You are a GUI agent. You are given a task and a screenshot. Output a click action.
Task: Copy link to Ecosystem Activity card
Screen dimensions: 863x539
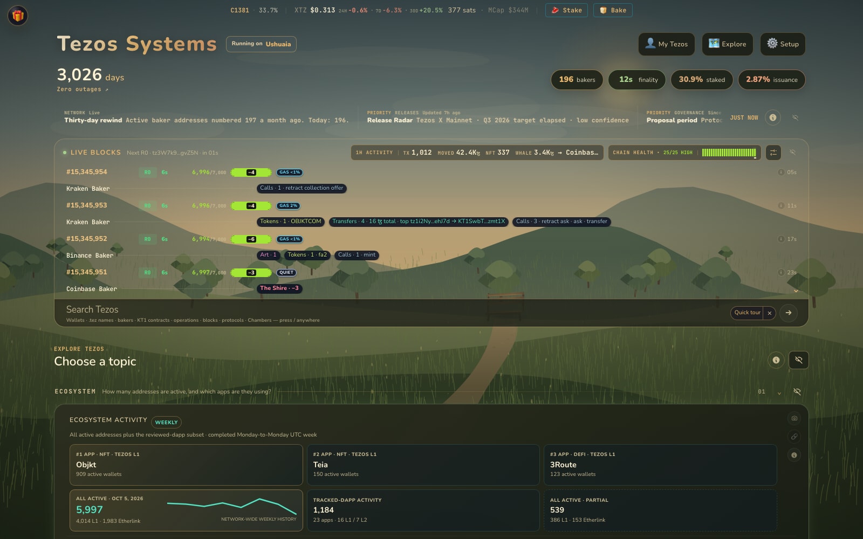[794, 437]
